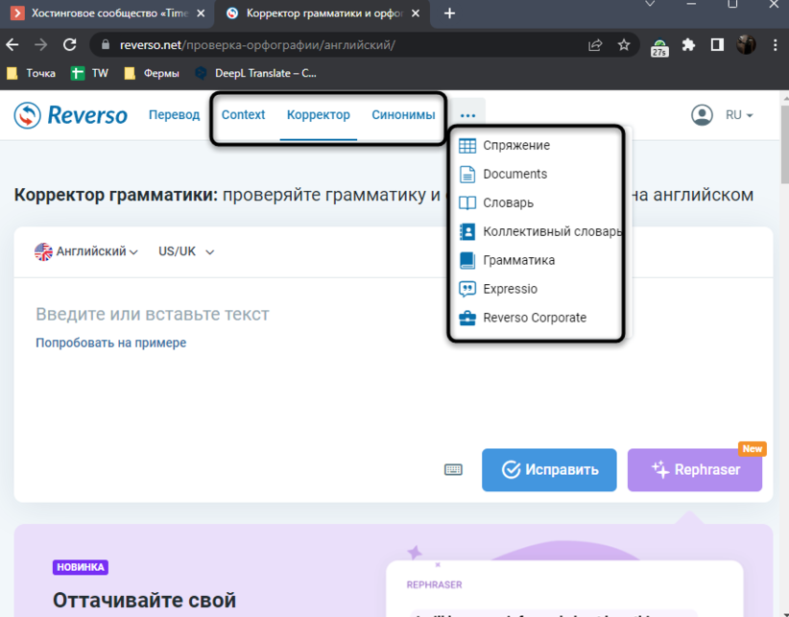
Task: Click the English flag icon
Action: tap(43, 251)
